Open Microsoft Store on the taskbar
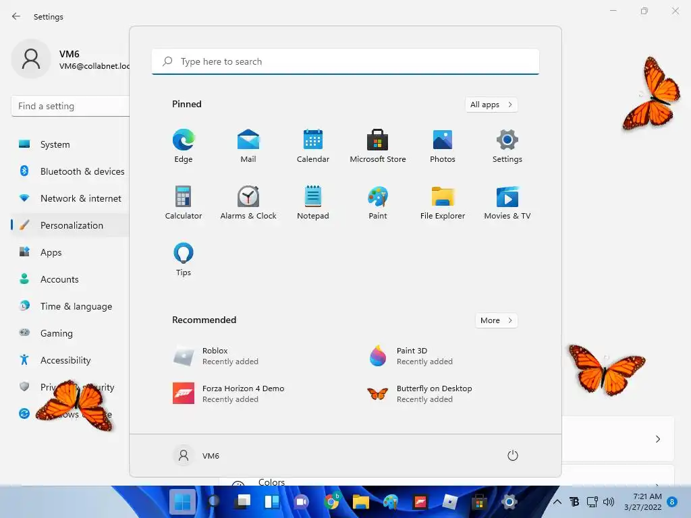The width and height of the screenshot is (691, 518). tap(479, 502)
